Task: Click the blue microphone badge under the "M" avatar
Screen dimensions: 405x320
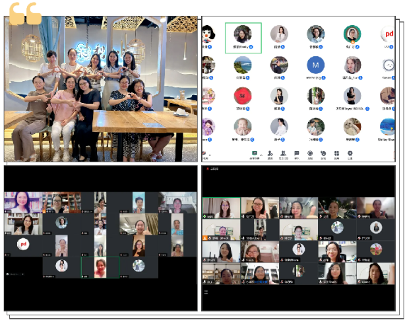Action: [323, 78]
